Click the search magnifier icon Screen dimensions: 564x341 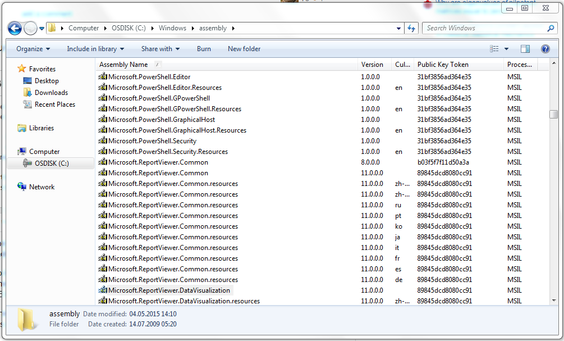551,28
